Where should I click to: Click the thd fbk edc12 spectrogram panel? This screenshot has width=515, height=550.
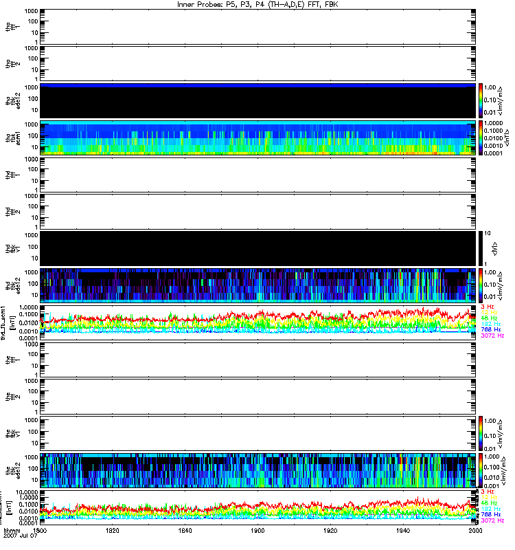[257, 285]
